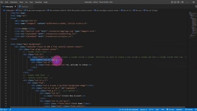Close the index.php tab

click(x=15, y=6)
